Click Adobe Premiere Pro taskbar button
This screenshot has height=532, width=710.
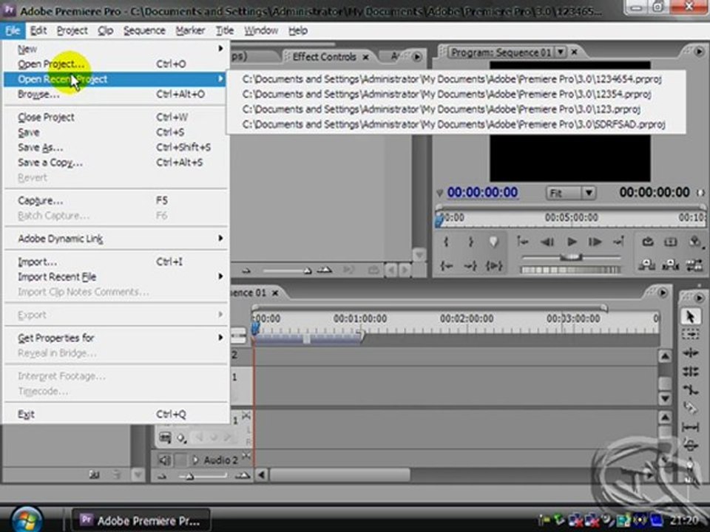[142, 521]
